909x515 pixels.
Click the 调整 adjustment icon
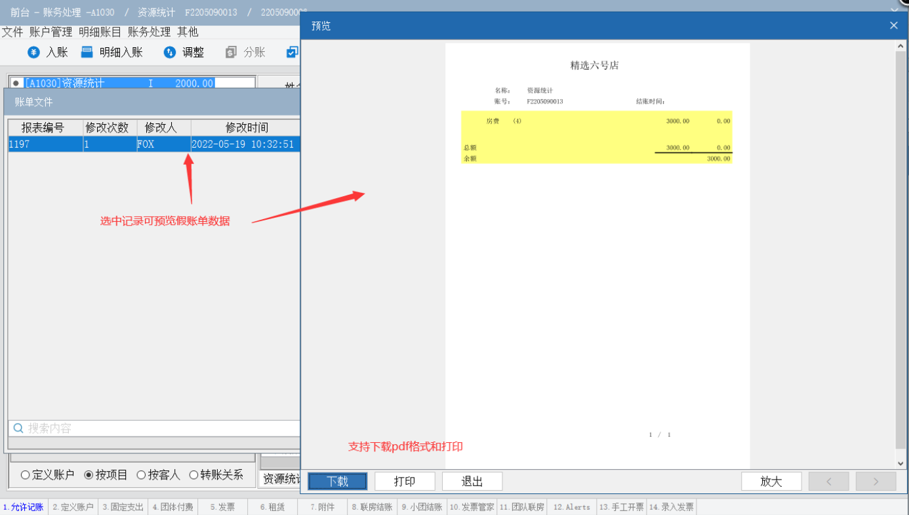point(169,52)
